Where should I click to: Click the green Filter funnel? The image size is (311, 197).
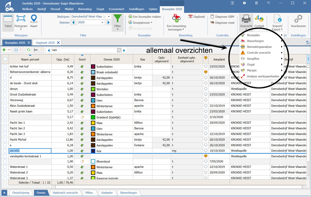pos(118,22)
